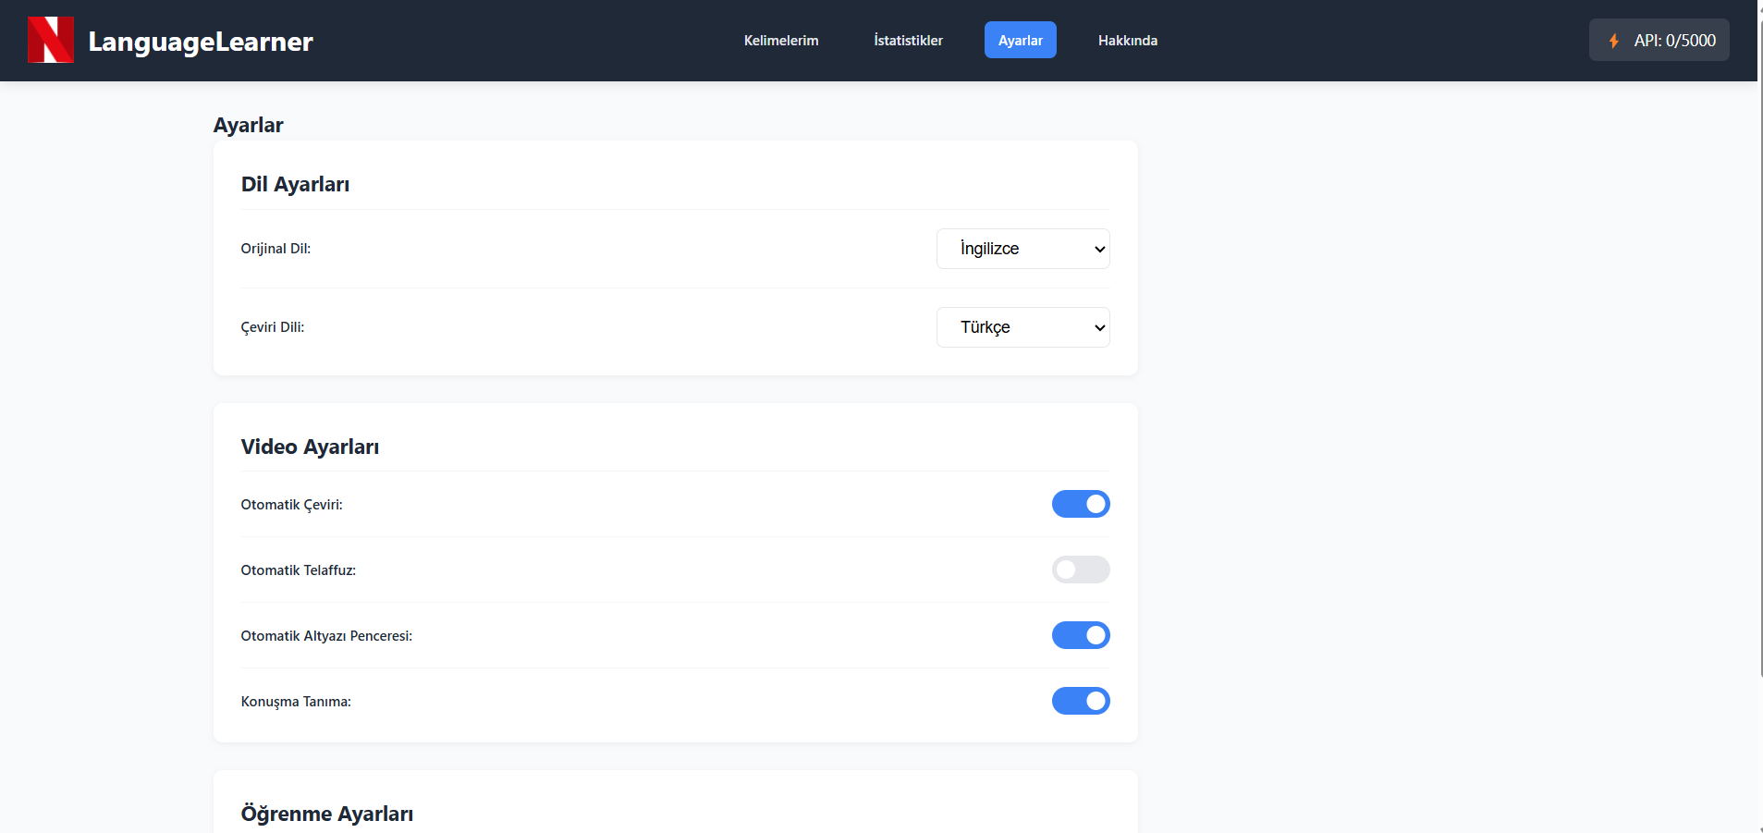Enable the Otomatik Telaffuz switch
This screenshot has width=1763, height=833.
[1080, 570]
